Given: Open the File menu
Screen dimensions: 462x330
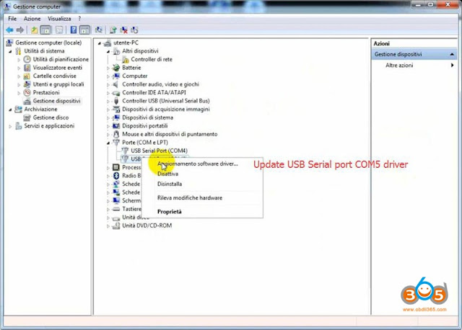Looking at the screenshot, I should point(12,19).
